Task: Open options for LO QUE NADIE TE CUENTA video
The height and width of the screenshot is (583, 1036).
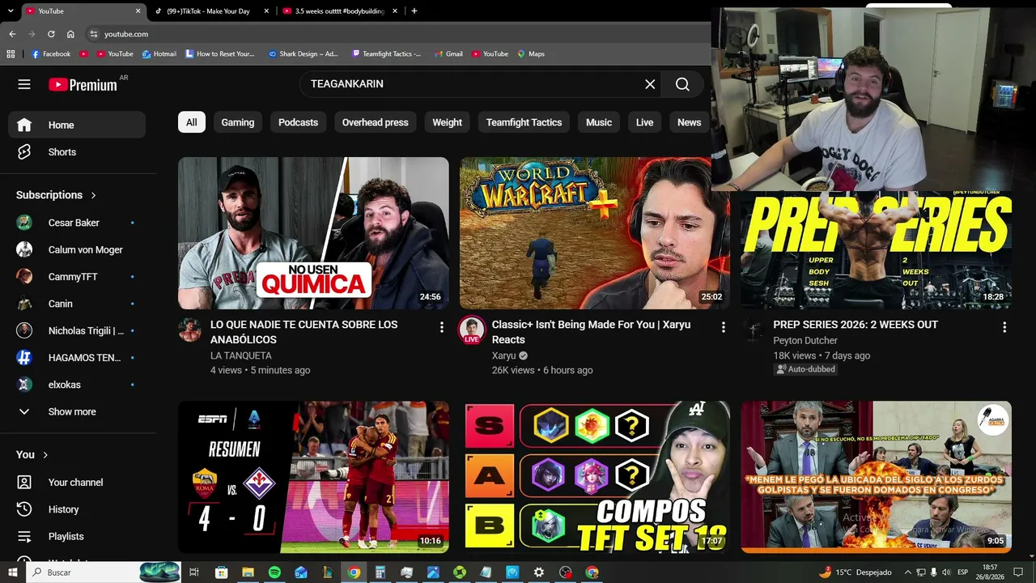Action: [x=442, y=327]
